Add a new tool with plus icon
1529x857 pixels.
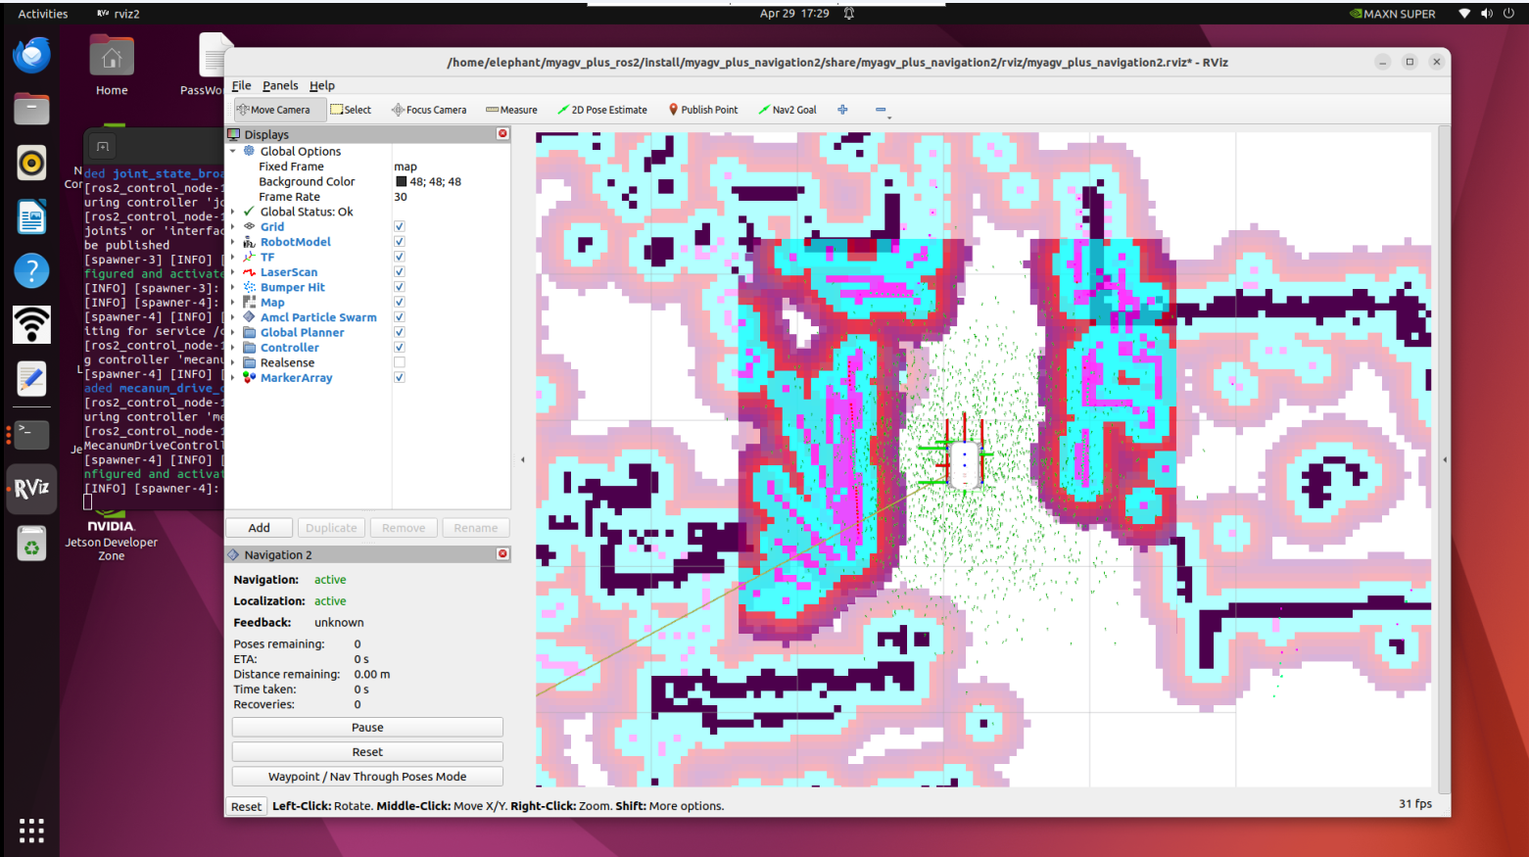[x=842, y=110]
